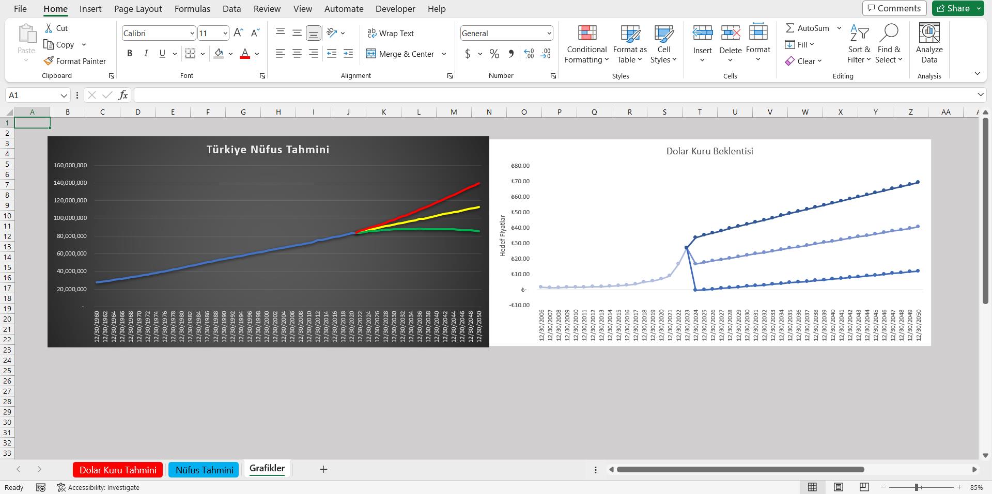Screen dimensions: 992x494
Task: Click the Format Painter icon
Action: (49, 61)
